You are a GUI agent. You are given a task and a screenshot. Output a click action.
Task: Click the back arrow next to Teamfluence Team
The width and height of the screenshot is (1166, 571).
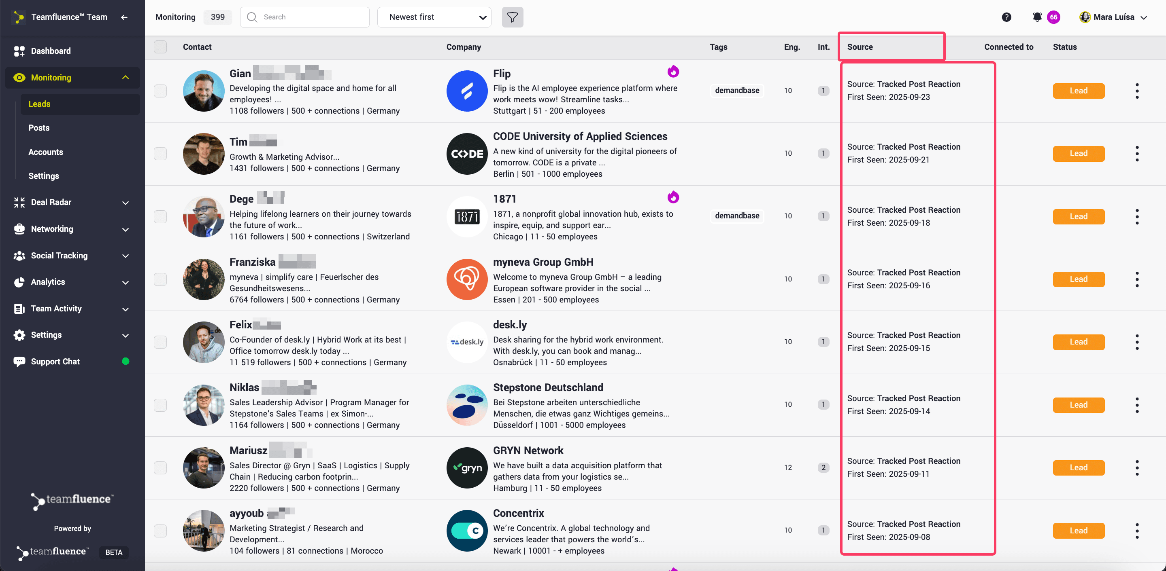click(124, 17)
